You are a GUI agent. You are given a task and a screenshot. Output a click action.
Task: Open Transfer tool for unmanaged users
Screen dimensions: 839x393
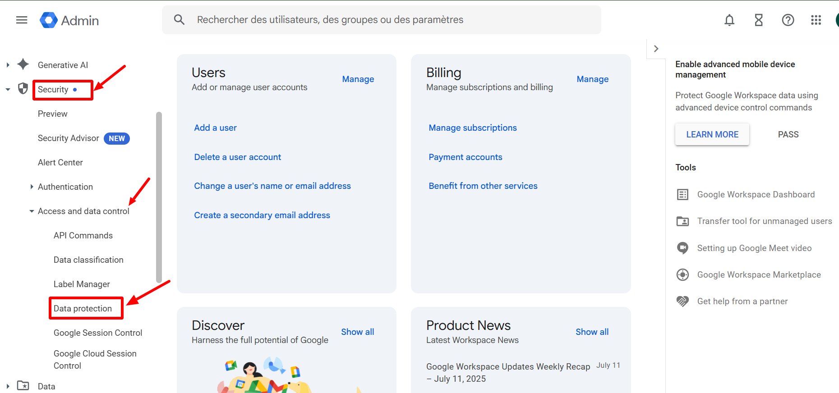[x=765, y=221]
